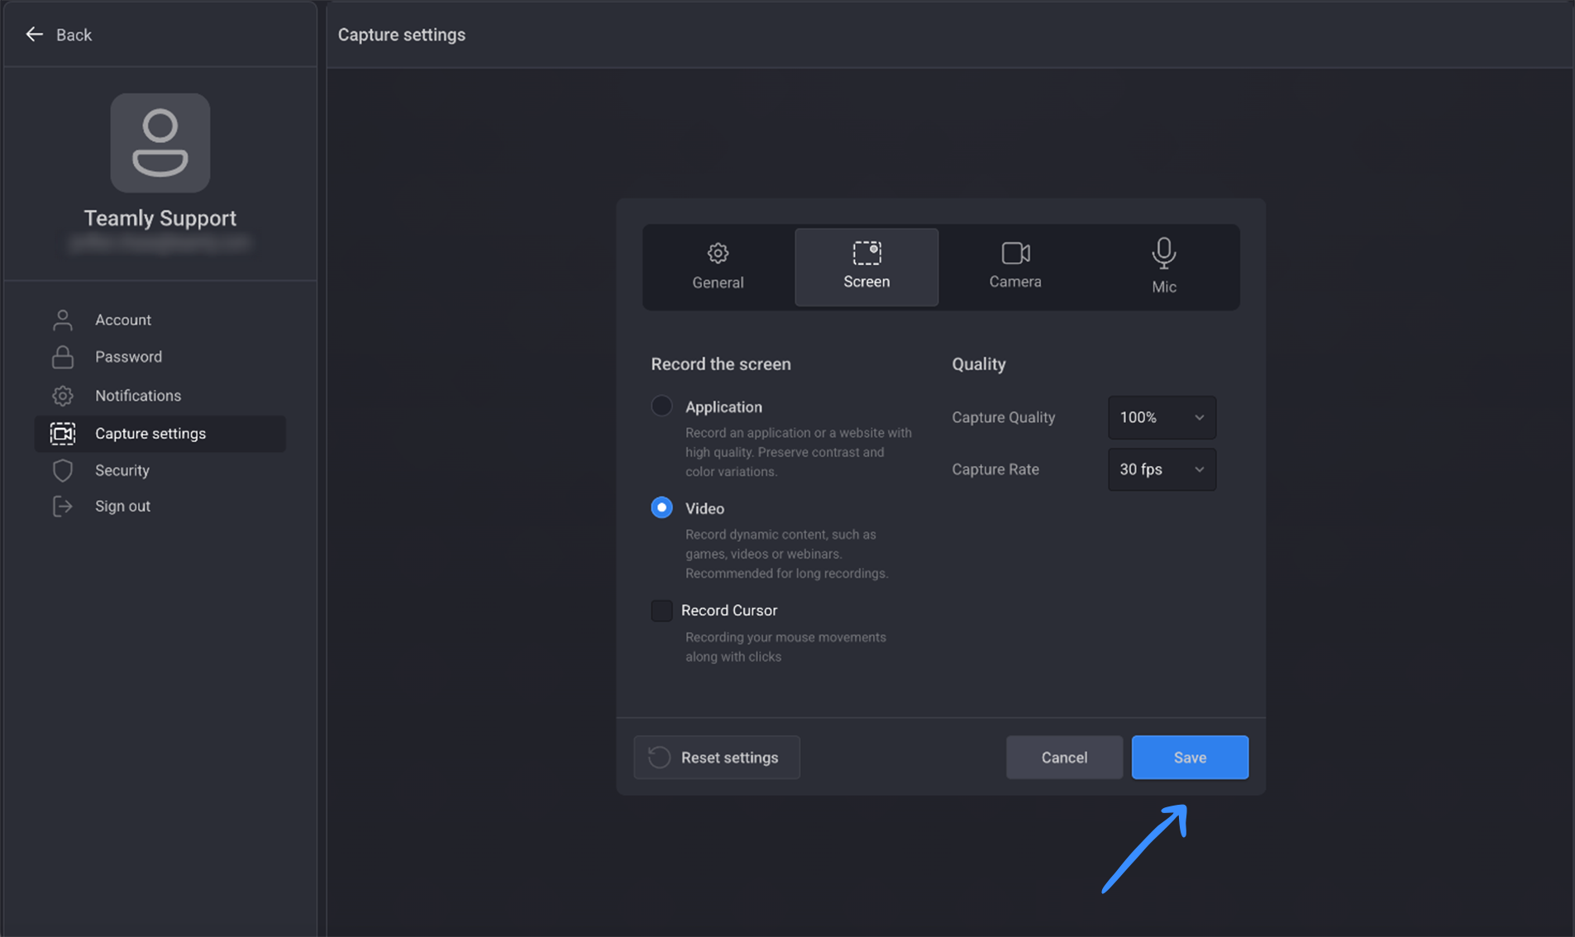Click the Mic tab microphone icon

[1163, 253]
